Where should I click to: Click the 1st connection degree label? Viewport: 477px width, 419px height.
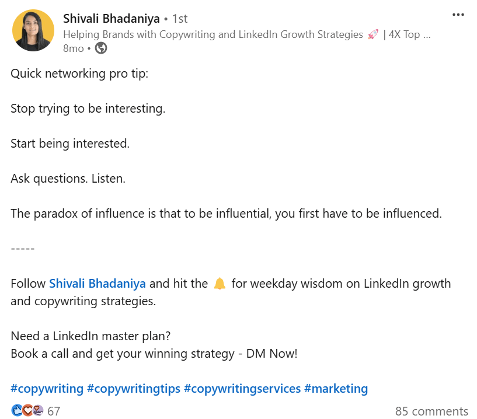[179, 18]
